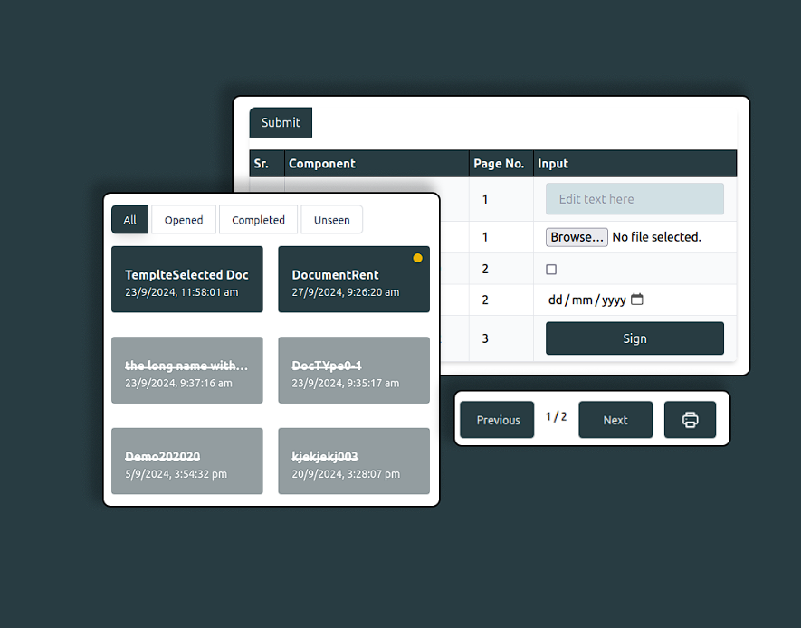Click Browse to choose a file
The height and width of the screenshot is (628, 801).
(577, 237)
